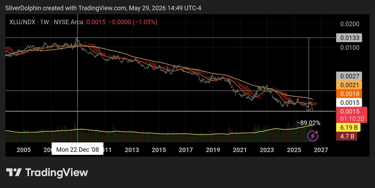375x188 pixels.
Task: Click the Mon 22 Dec '08 date label
Action: pos(77,150)
